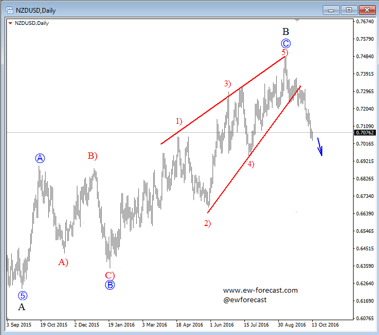Maximize the NZDUSD,Daily chart window
The height and width of the screenshot is (335, 379).
349,10
